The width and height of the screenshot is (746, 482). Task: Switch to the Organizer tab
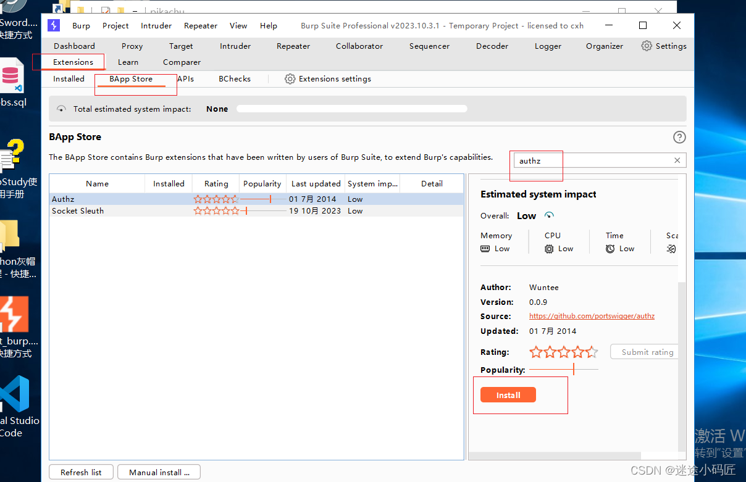[x=605, y=46]
